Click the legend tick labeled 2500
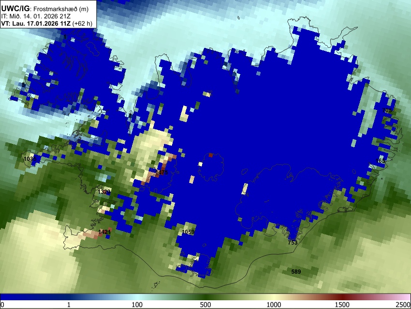 [404, 305]
